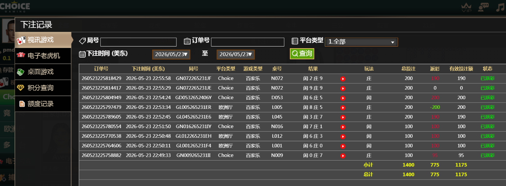Select the 视讯游戏 tab
Image resolution: width=506 pixels, height=186 pixels.
coord(43,40)
